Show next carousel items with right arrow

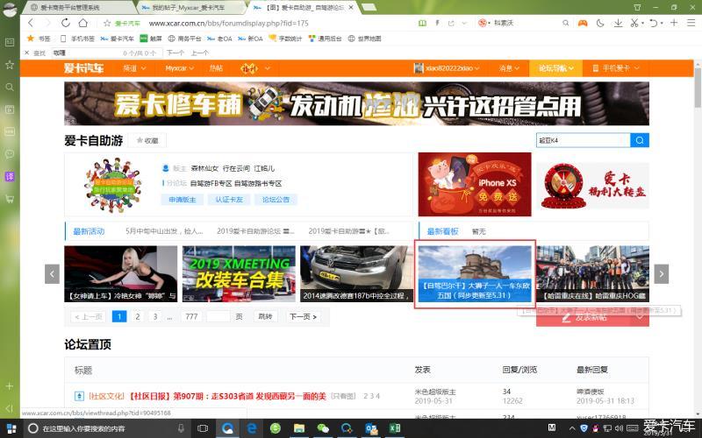click(662, 274)
